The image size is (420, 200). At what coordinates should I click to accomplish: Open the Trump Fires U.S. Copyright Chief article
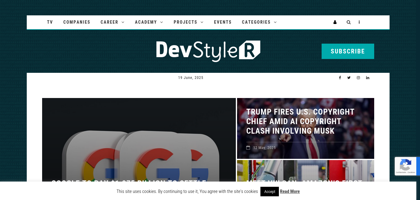point(300,121)
